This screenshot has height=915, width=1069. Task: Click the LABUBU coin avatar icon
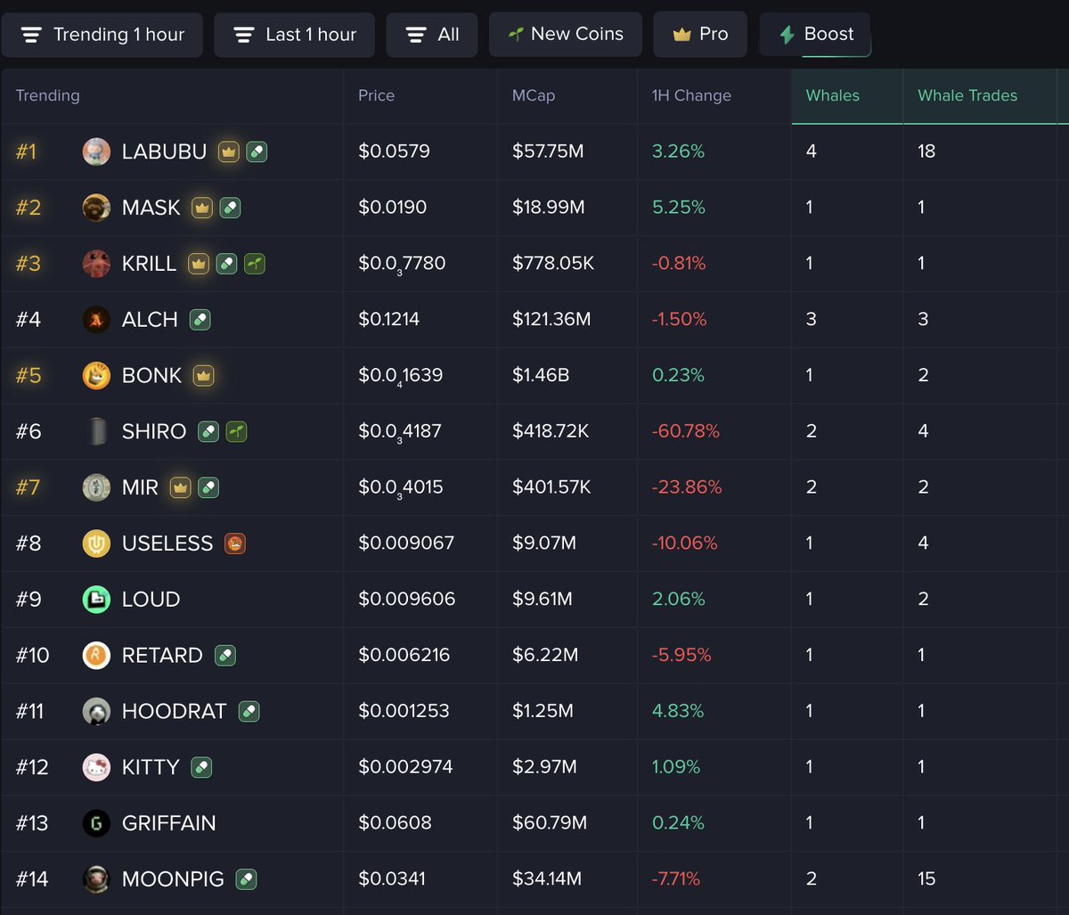[96, 151]
